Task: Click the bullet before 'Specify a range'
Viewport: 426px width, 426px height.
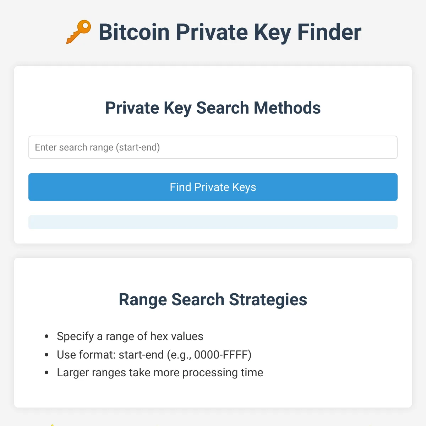Action: 47,336
